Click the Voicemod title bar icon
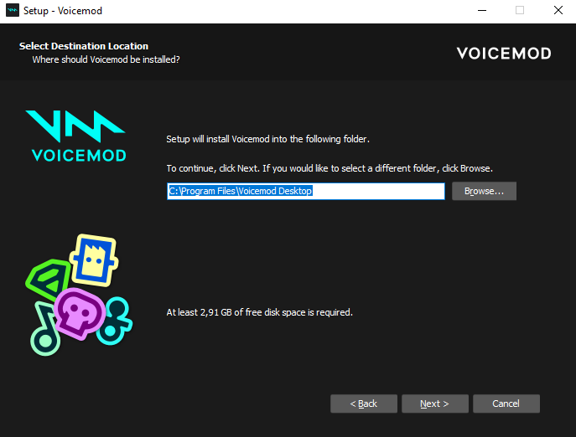Image resolution: width=576 pixels, height=437 pixels. pos(12,10)
